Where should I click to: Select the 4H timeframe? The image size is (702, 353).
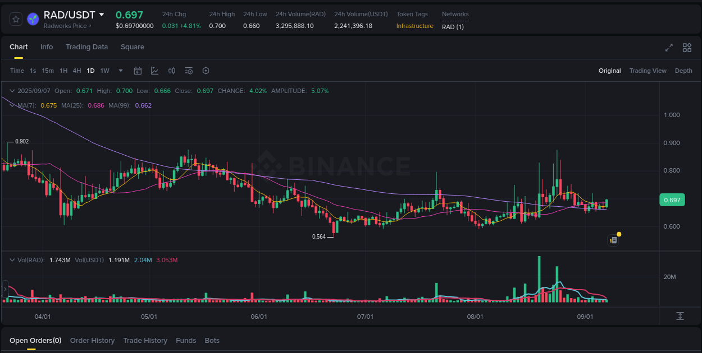point(77,71)
